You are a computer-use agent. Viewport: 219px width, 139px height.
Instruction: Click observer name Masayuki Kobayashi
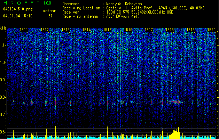[125, 4]
